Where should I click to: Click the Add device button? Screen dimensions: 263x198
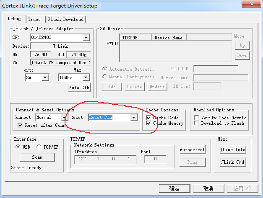(x=112, y=87)
